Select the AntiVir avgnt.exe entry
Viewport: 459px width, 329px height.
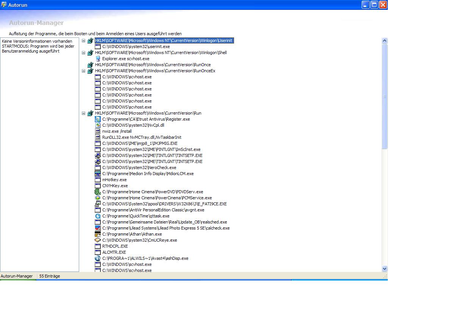pyautogui.click(x=153, y=210)
